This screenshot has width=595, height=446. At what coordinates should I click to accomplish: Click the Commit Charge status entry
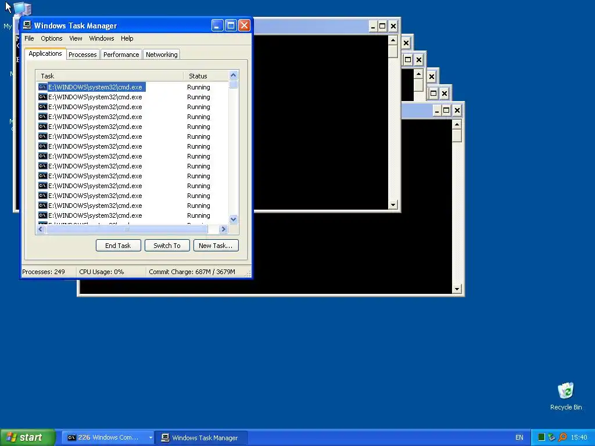click(x=192, y=272)
